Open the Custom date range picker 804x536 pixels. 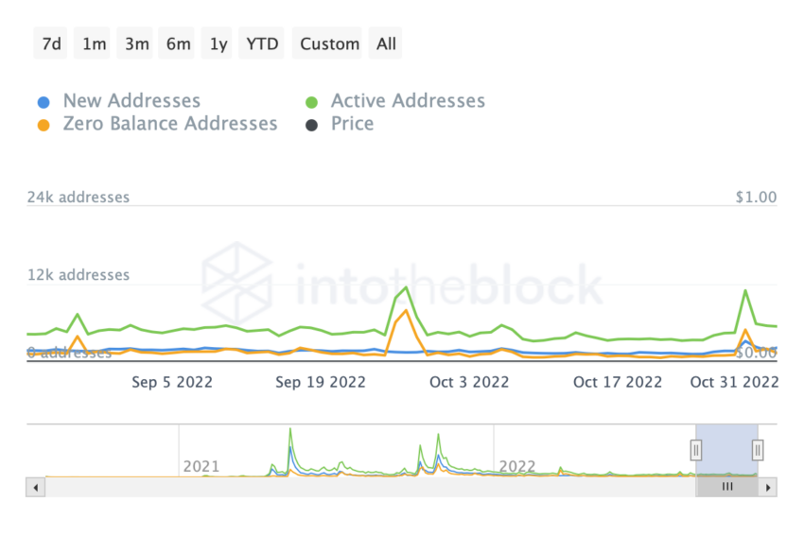click(329, 43)
